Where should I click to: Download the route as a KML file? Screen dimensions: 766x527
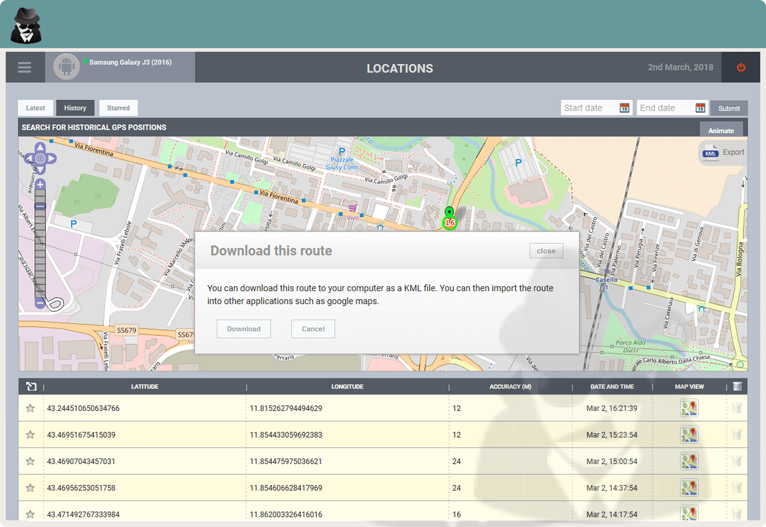pyautogui.click(x=244, y=329)
